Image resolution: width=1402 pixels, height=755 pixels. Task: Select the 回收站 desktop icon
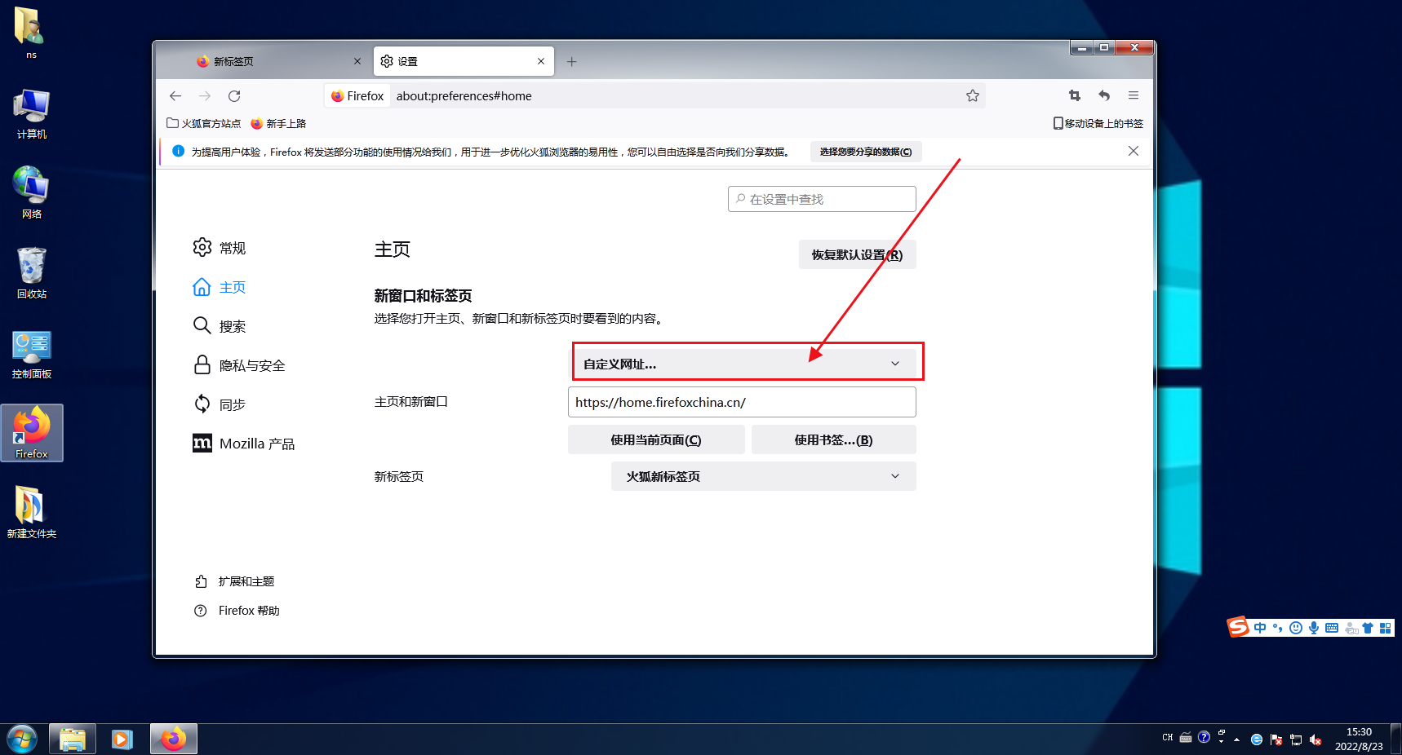click(x=31, y=273)
